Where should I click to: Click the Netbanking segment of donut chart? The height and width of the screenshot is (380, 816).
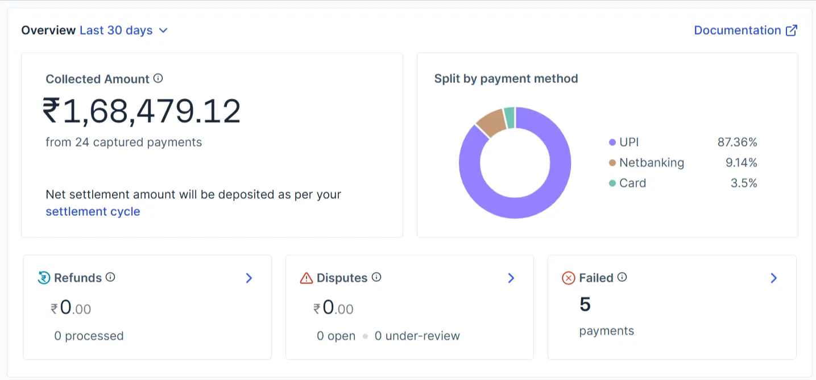pos(490,120)
